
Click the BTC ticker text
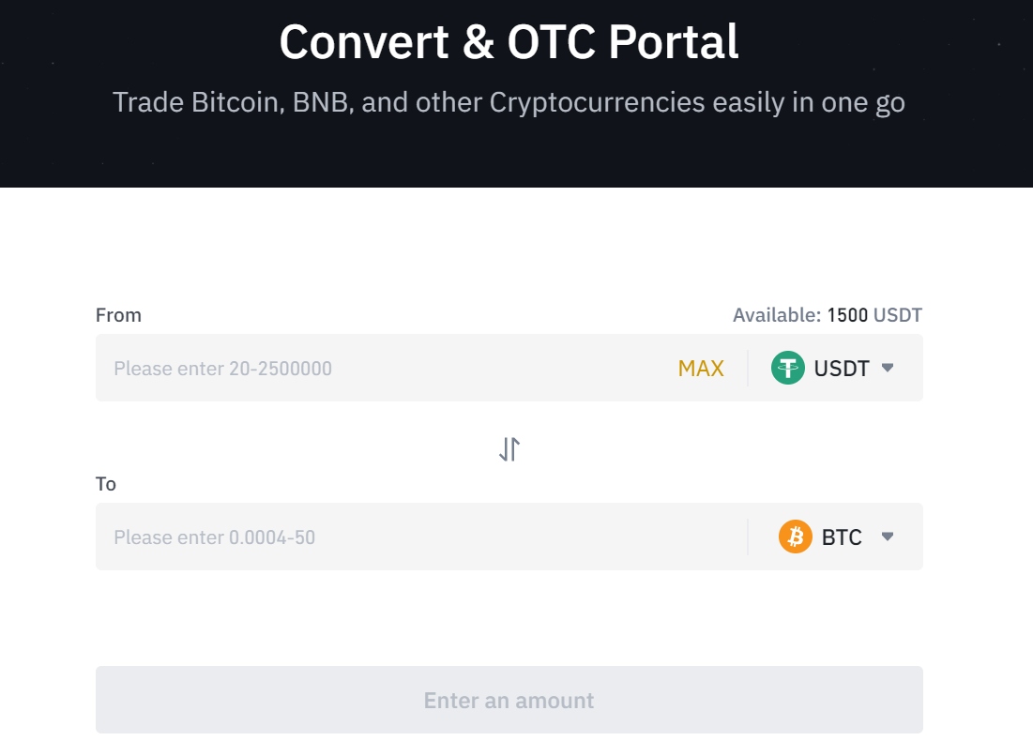pyautogui.click(x=842, y=537)
